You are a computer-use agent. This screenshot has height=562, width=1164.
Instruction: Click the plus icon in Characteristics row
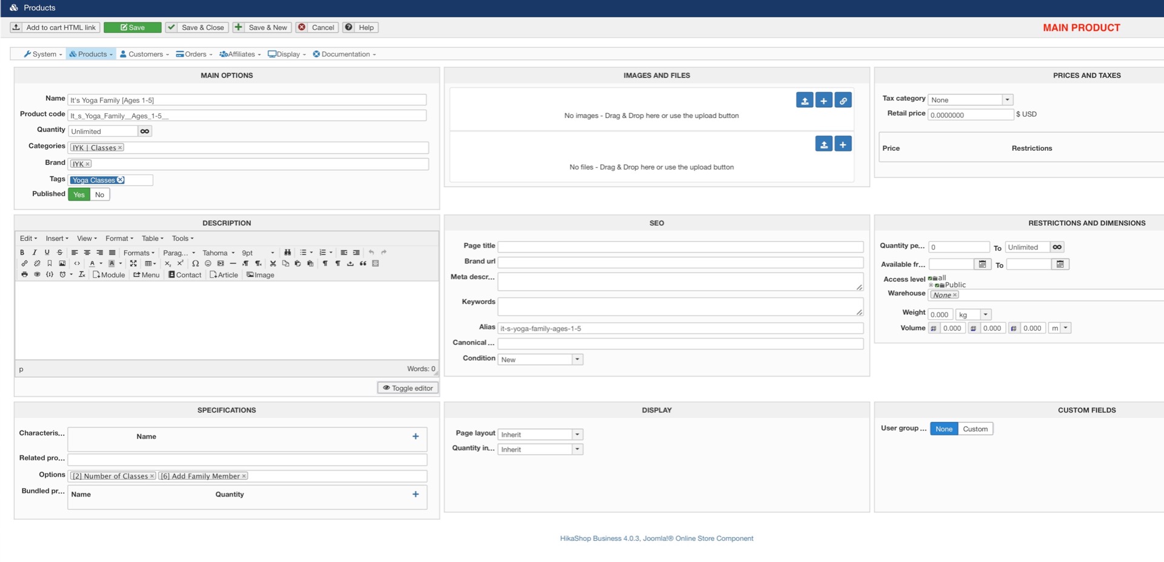(x=415, y=437)
